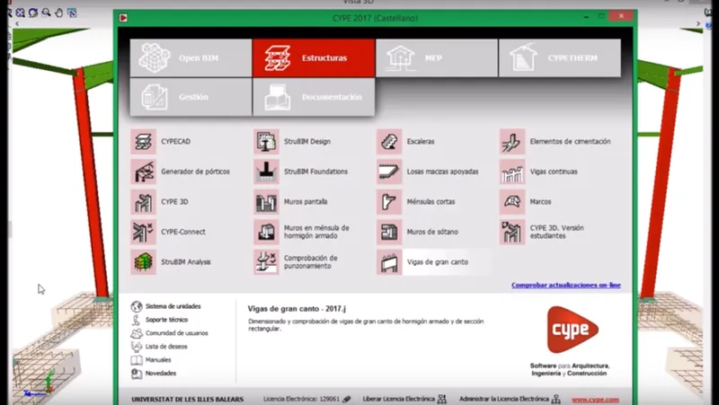Select the Escaleras program icon
The height and width of the screenshot is (405, 719).
(x=389, y=142)
